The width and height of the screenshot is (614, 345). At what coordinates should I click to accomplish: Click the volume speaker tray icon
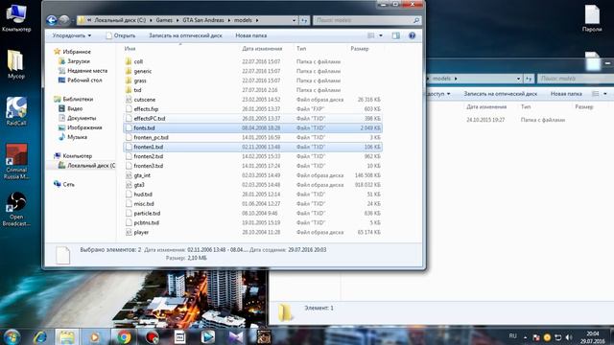pos(569,337)
